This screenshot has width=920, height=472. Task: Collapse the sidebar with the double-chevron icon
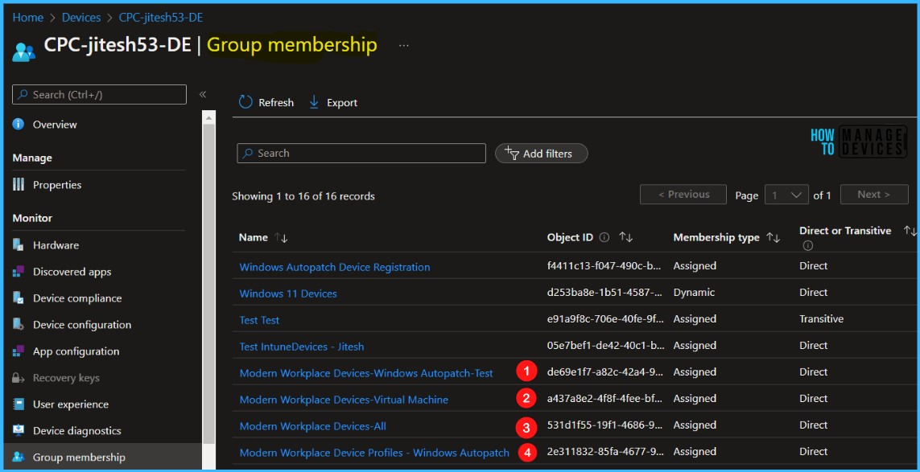coord(202,94)
